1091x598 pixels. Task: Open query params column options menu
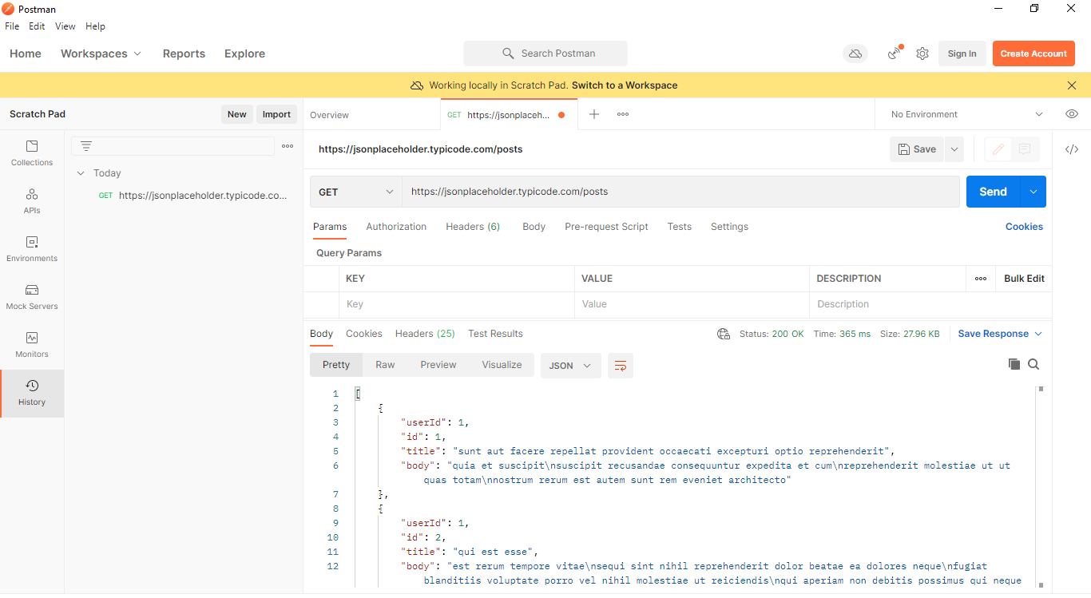[981, 279]
